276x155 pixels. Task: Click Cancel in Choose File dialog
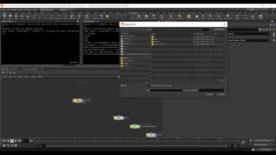[x=221, y=95]
